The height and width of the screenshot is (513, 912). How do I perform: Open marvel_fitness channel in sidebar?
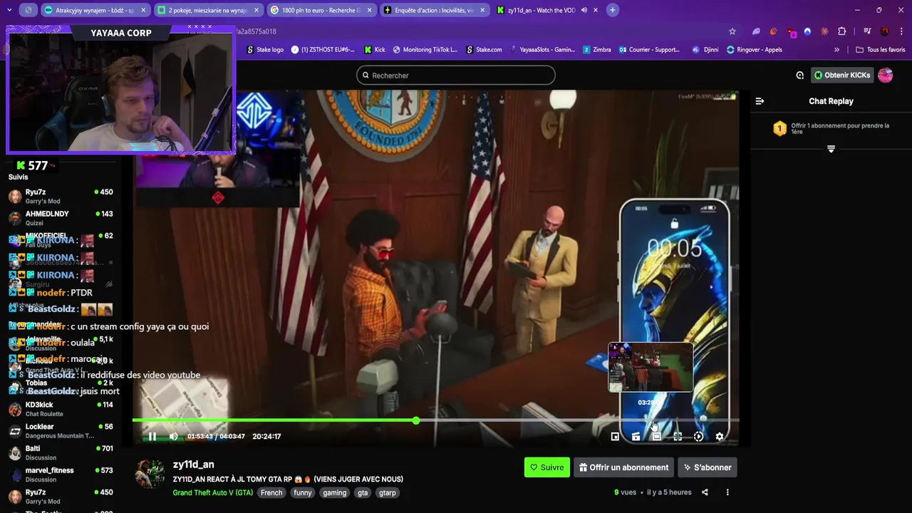click(61, 475)
